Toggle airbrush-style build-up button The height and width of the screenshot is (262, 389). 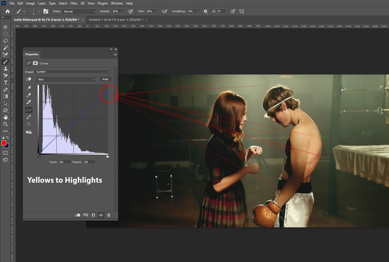click(x=165, y=11)
